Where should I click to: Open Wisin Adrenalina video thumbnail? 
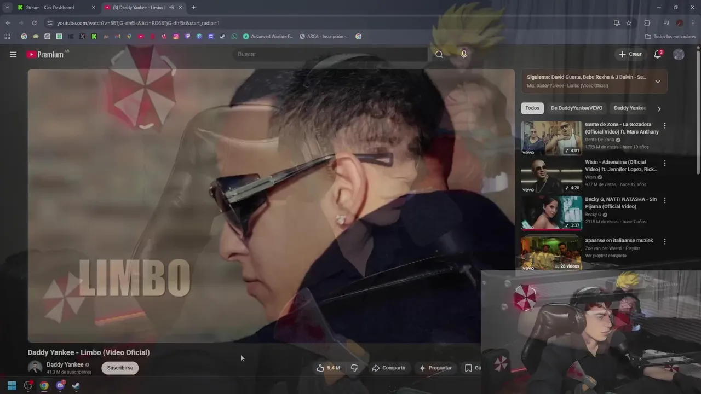coord(551,176)
